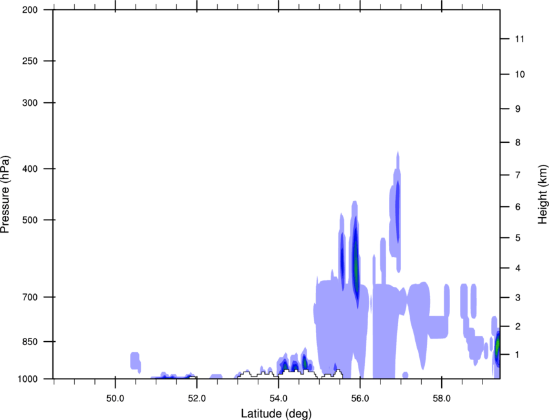Image resolution: width=549 pixels, height=420 pixels.
Task: Click height tick label 5
Action: [517, 238]
